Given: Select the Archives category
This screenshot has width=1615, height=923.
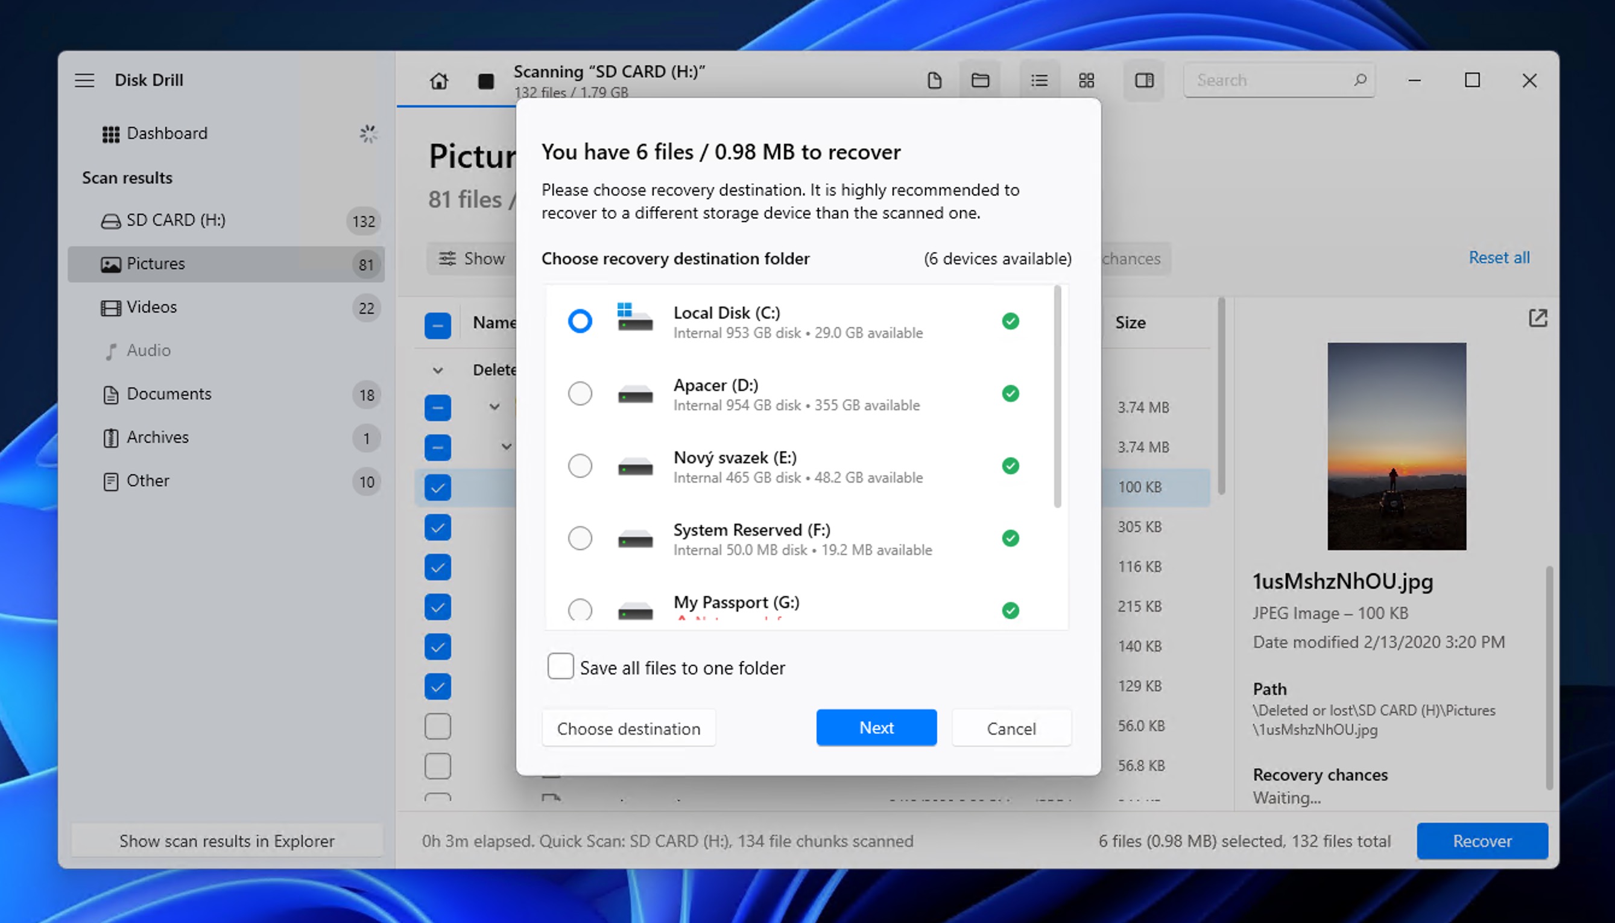Looking at the screenshot, I should (157, 437).
